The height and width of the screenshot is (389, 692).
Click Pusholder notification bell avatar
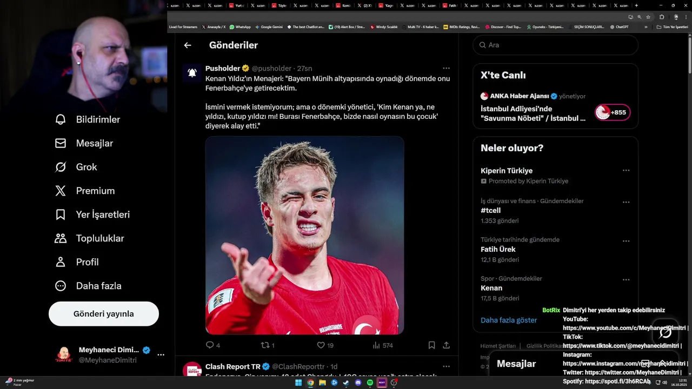click(192, 73)
